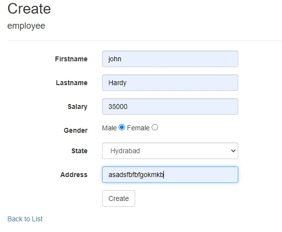Click the Lastname label
This screenshot has width=282, height=232.
click(72, 83)
